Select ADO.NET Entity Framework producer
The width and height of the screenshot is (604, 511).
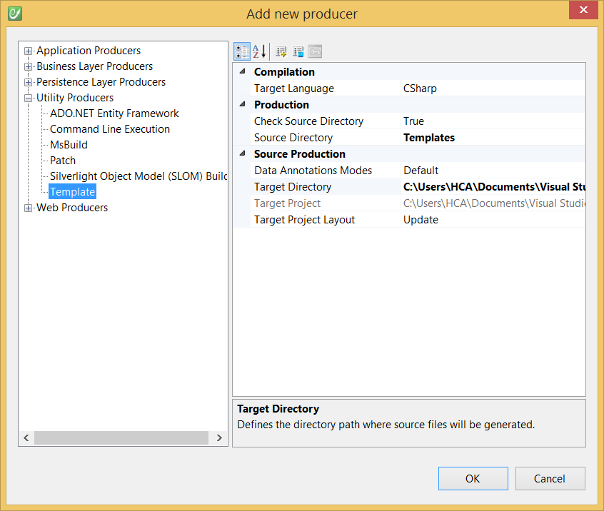pos(114,113)
